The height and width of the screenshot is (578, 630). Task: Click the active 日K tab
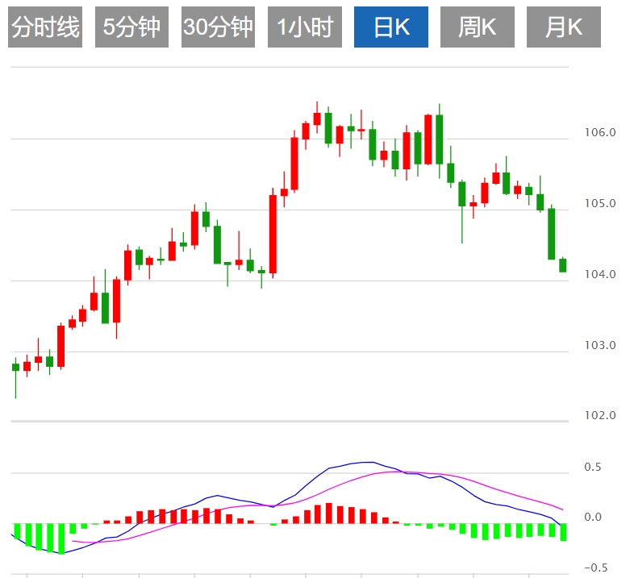(x=391, y=27)
